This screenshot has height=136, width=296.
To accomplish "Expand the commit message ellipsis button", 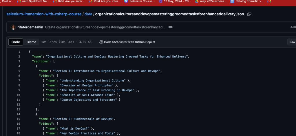I will coord(171,27).
